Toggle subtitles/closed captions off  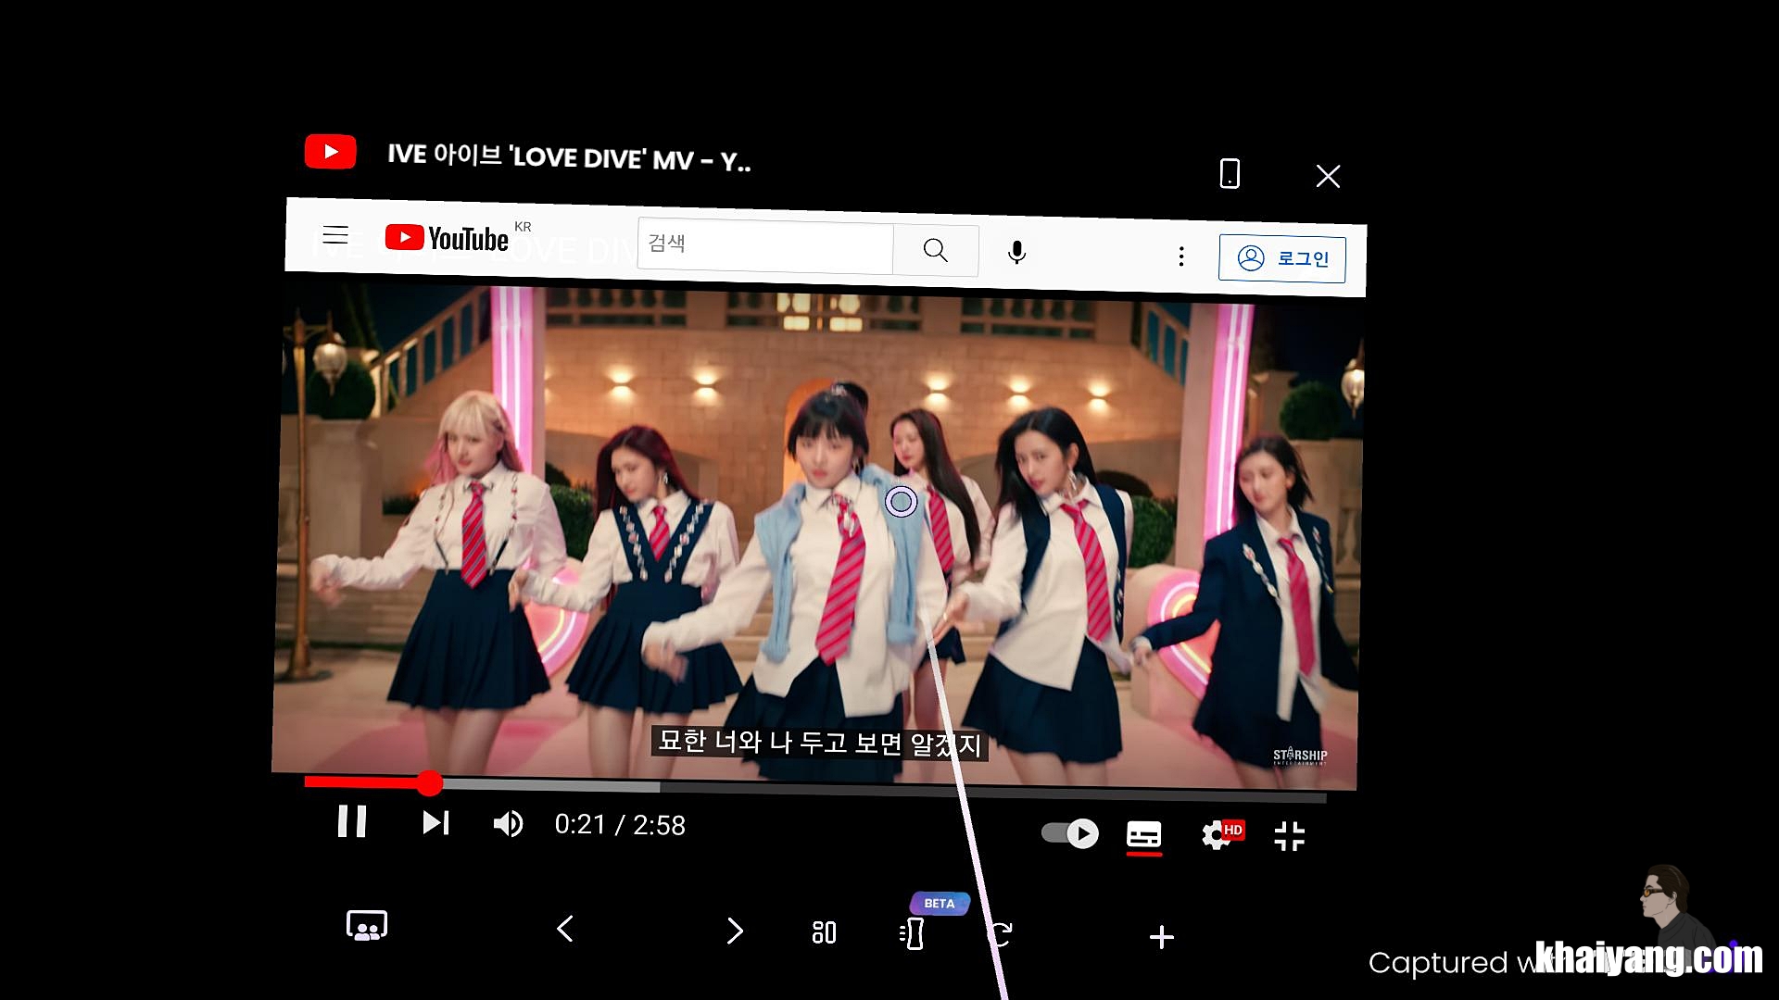1143,835
